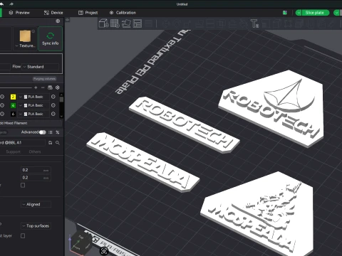Click the Redo arrow in the title bar
The image size is (342, 256).
pos(11,4)
